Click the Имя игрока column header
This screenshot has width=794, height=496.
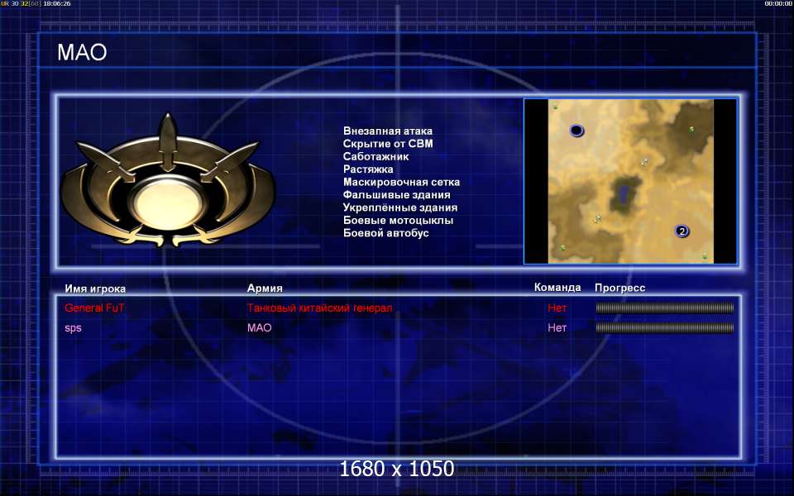[95, 289]
